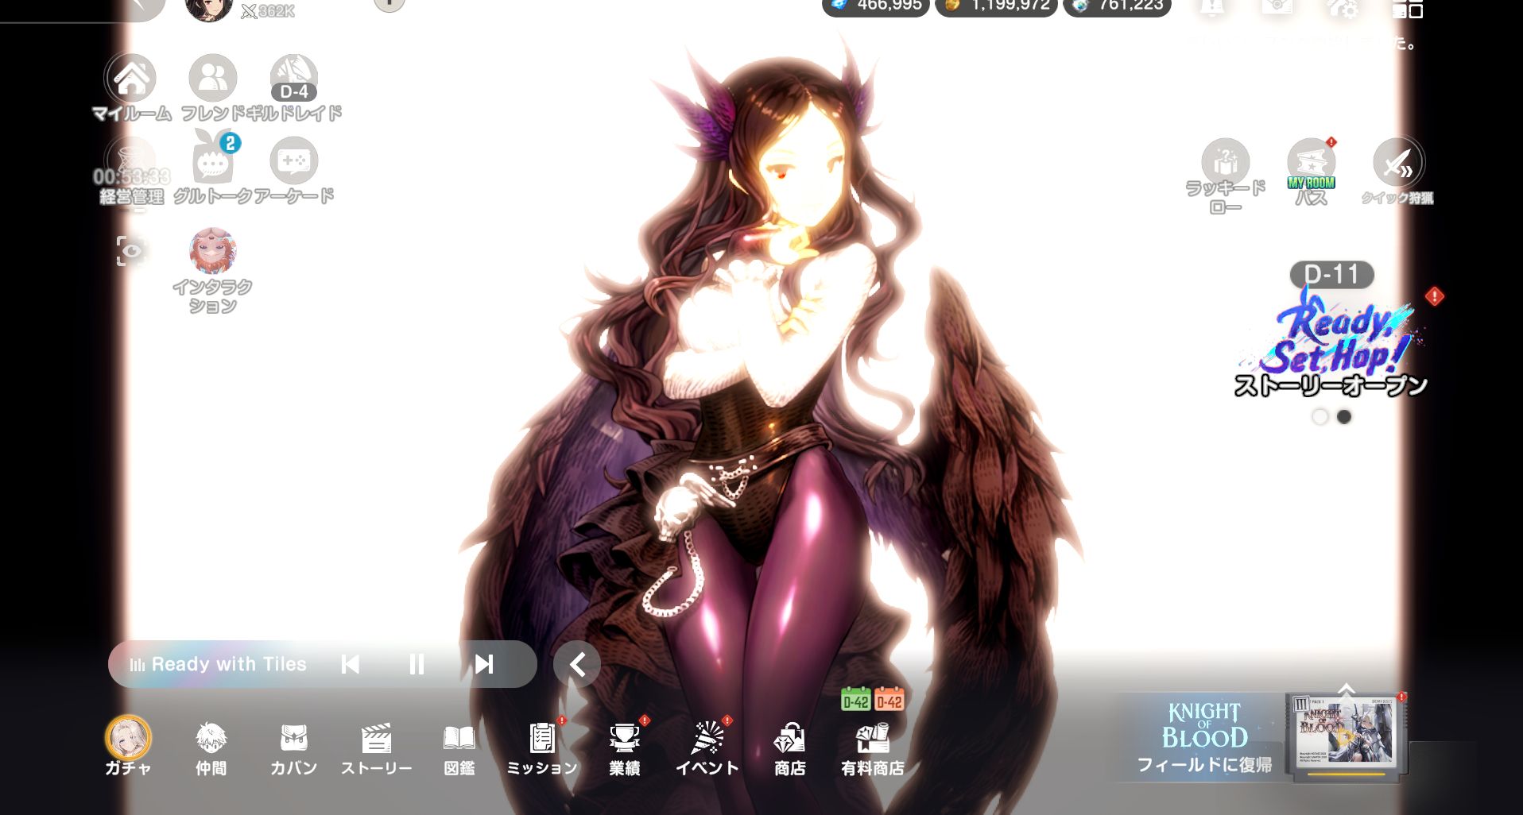This screenshot has width=1523, height=815.
Task: Open the ラッキードロー gift icon
Action: (1225, 164)
